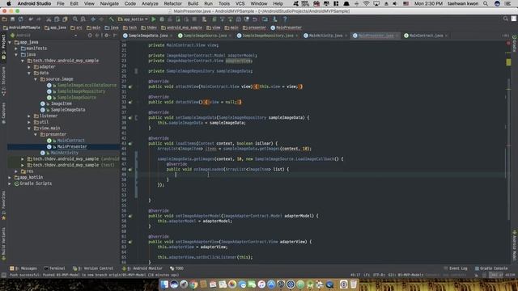Open the VCS menu
Viewport: 518px width, 291px height.
pyautogui.click(x=240, y=3)
